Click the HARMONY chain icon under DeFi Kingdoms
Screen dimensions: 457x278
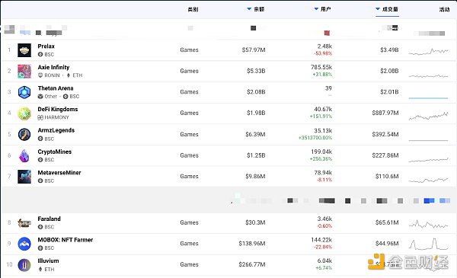[x=40, y=117]
